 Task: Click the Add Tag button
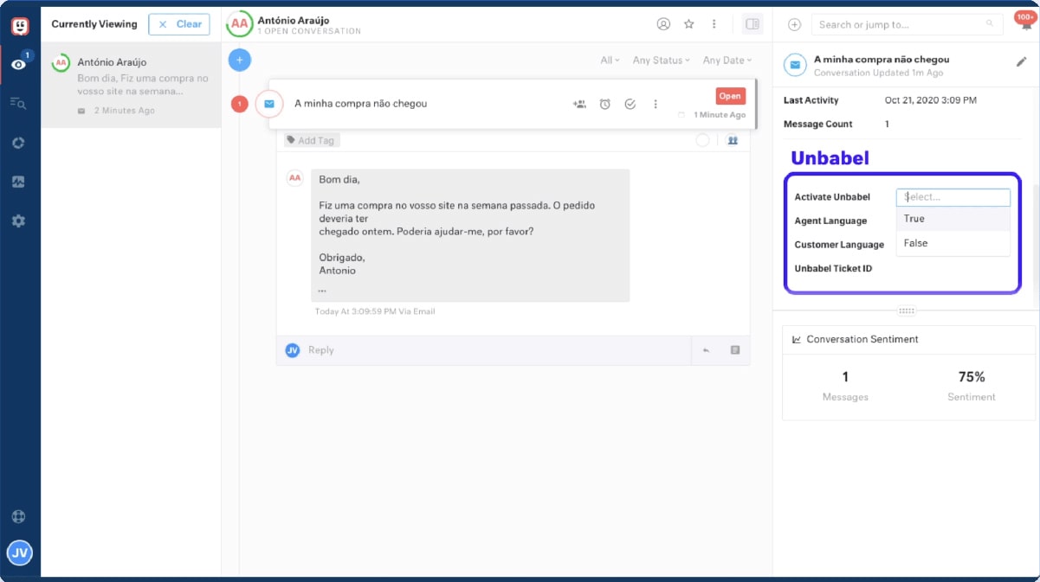[x=311, y=140]
